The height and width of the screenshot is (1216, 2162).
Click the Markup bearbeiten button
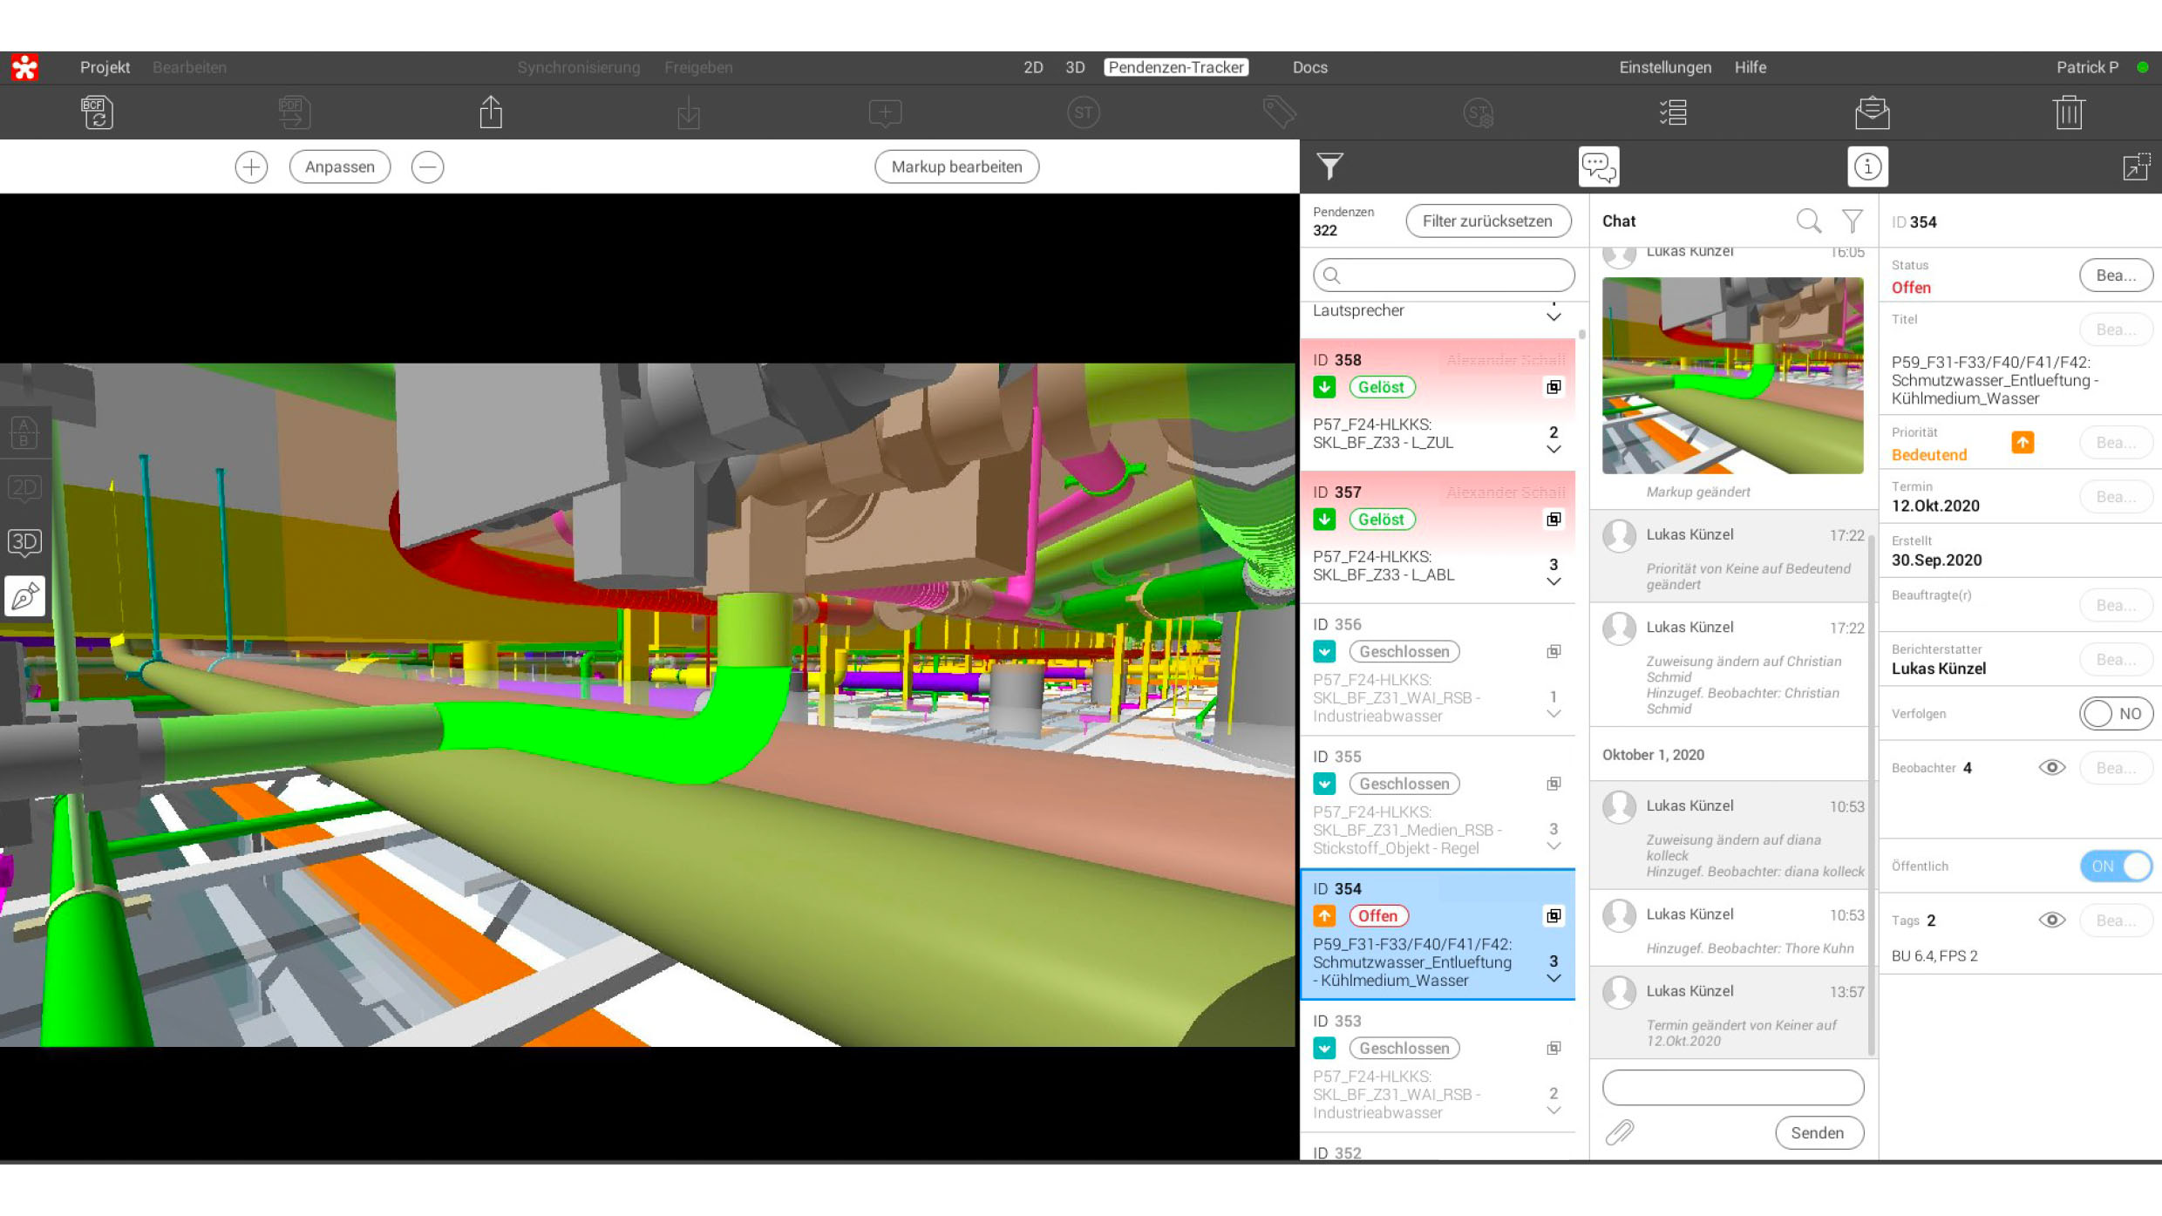pos(956,166)
